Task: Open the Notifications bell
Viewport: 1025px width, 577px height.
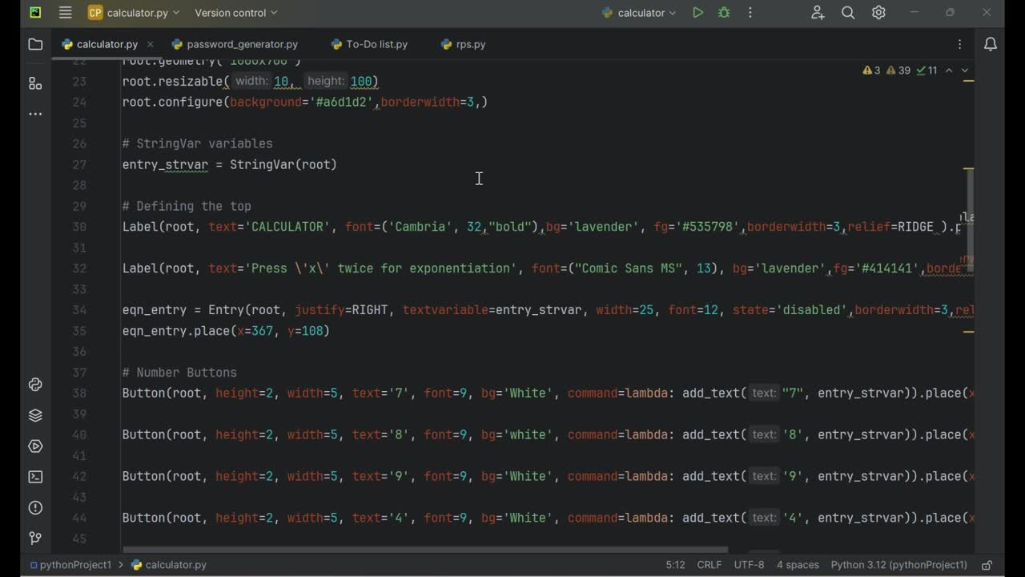Action: (991, 45)
